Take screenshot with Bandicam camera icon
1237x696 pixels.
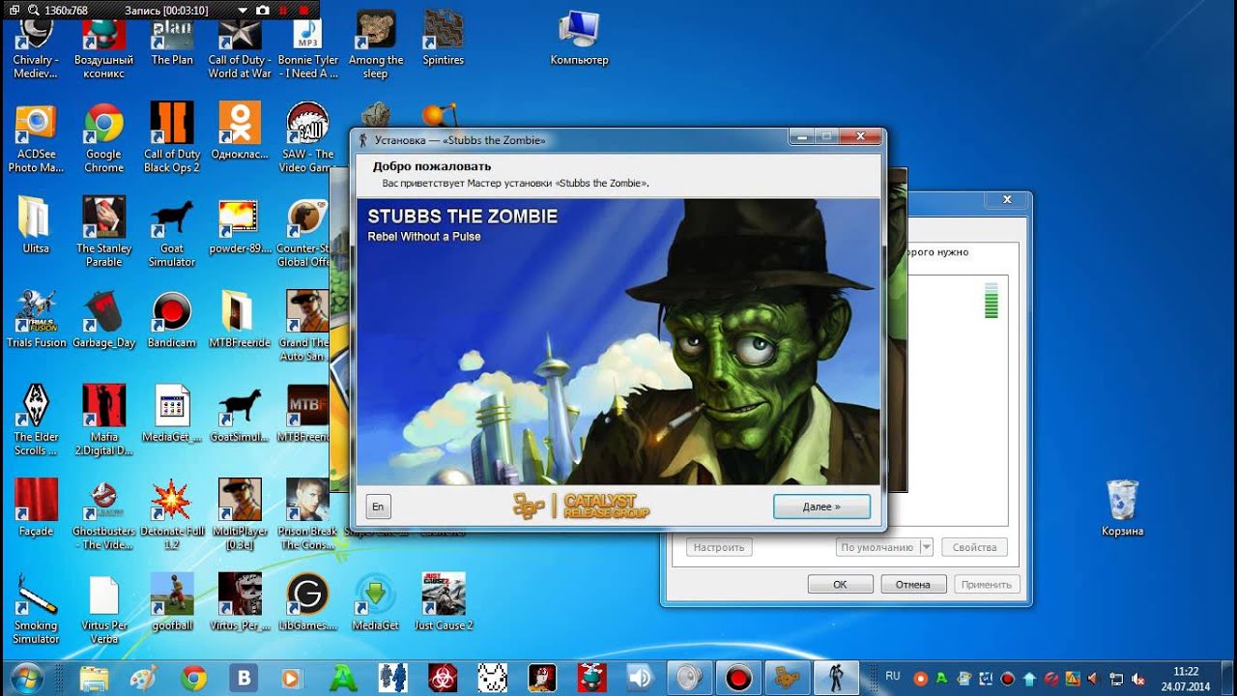pyautogui.click(x=262, y=11)
